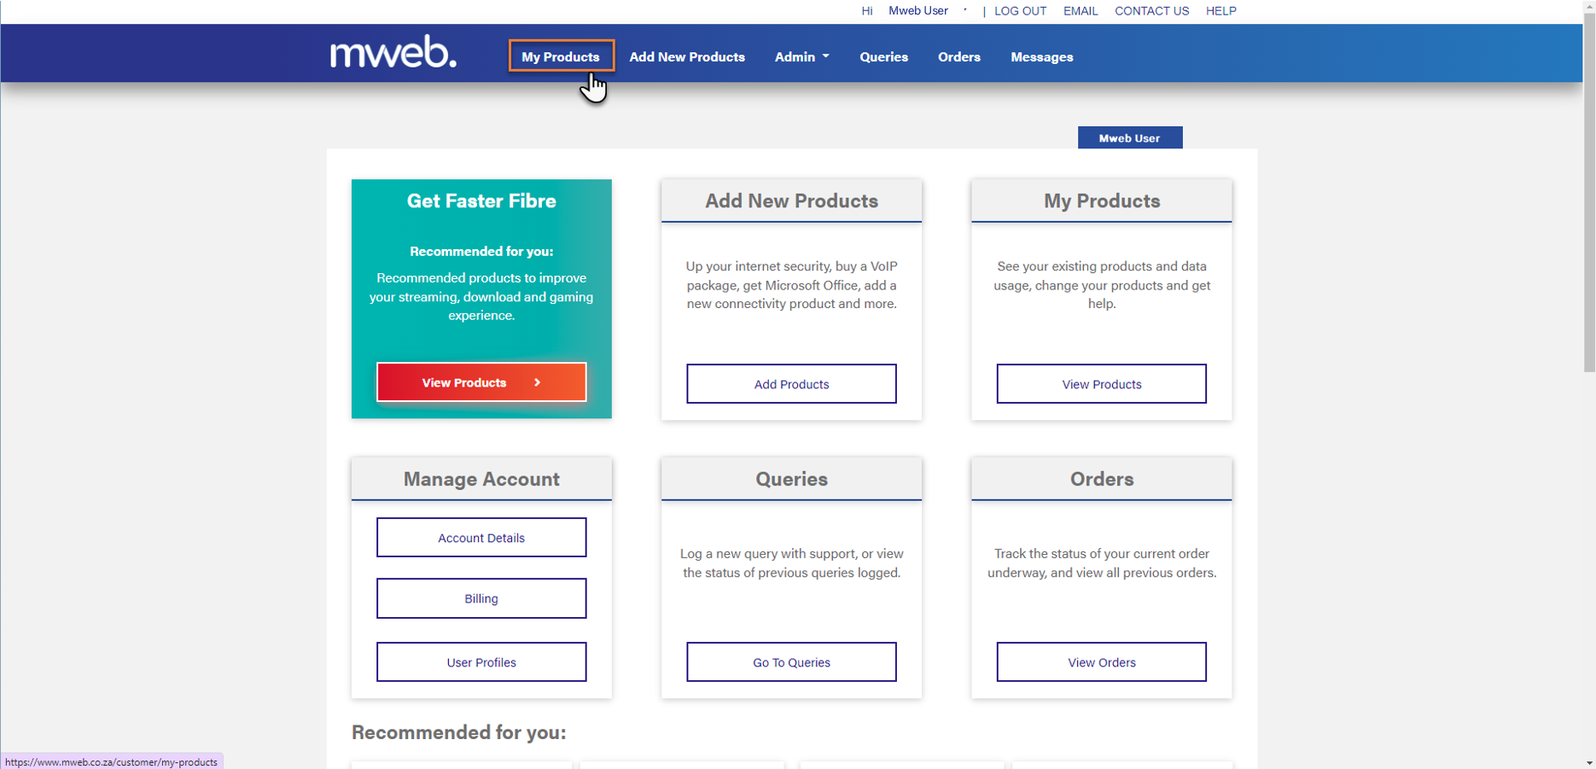
Task: Click the Go To Queries button
Action: tap(791, 662)
